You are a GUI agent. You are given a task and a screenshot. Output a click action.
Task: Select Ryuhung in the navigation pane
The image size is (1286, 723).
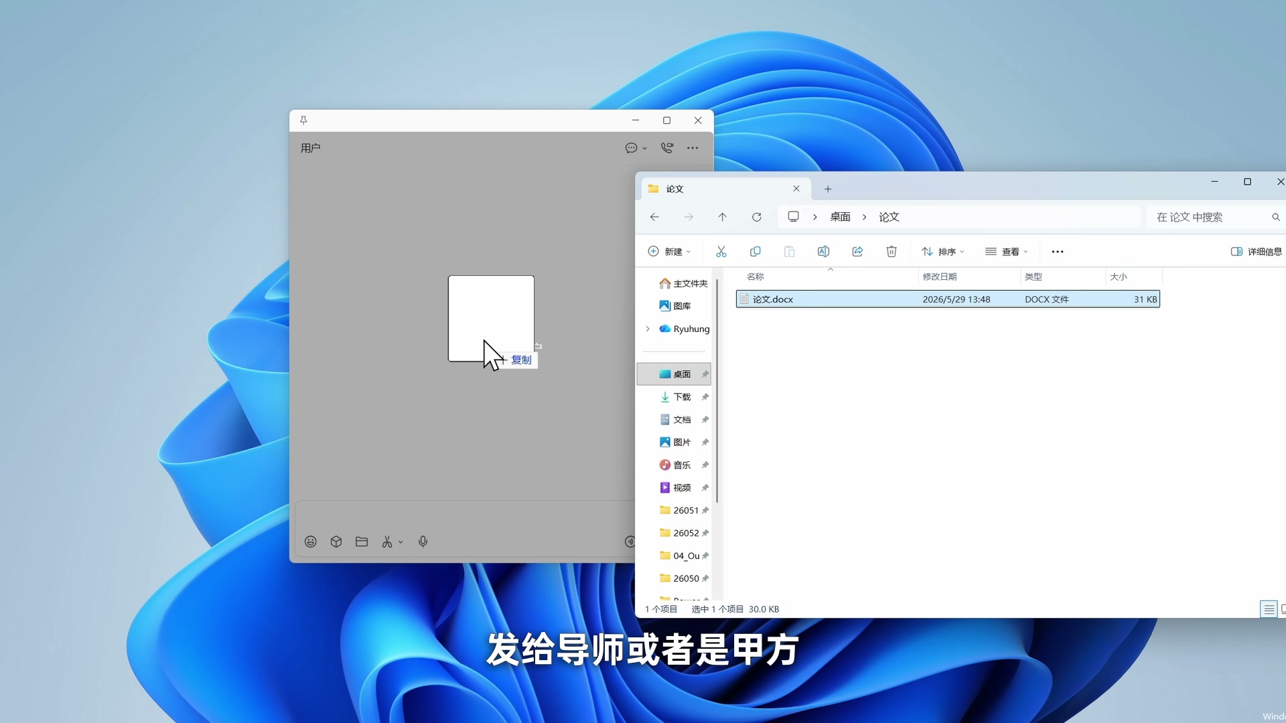coord(684,329)
